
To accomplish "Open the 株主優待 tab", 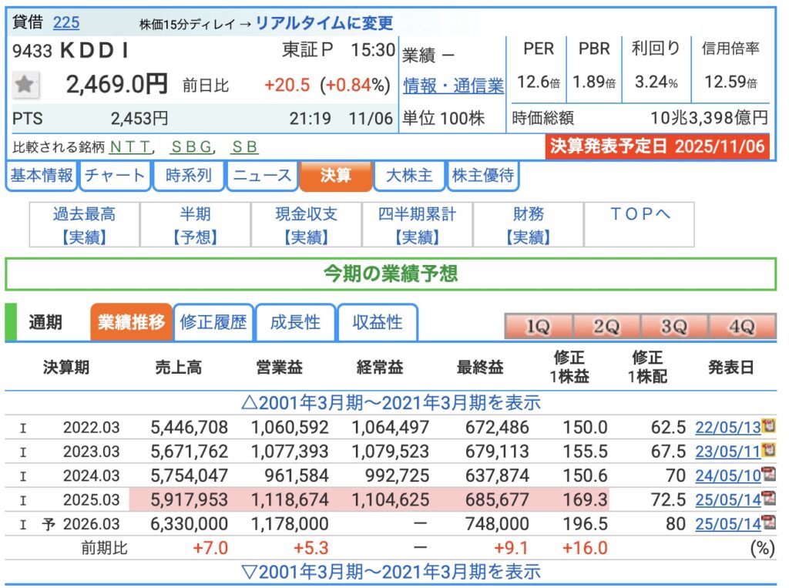I will point(484,176).
